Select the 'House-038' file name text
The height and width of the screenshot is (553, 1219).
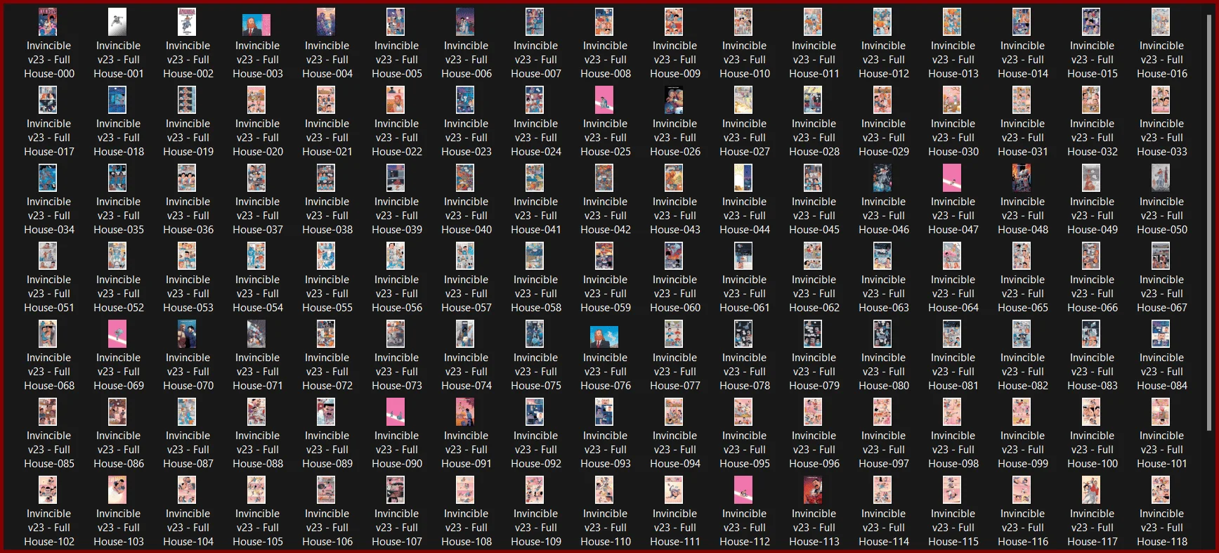(x=327, y=230)
